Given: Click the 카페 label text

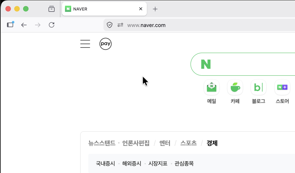Looking at the screenshot, I should point(235,101).
